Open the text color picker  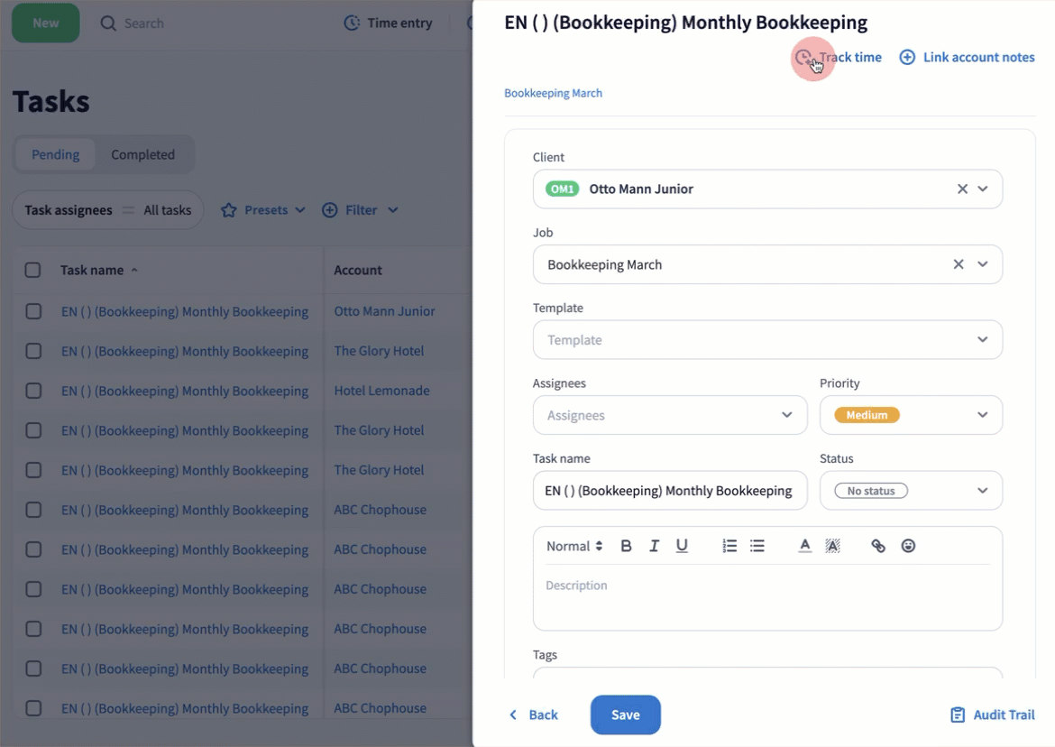click(x=804, y=546)
